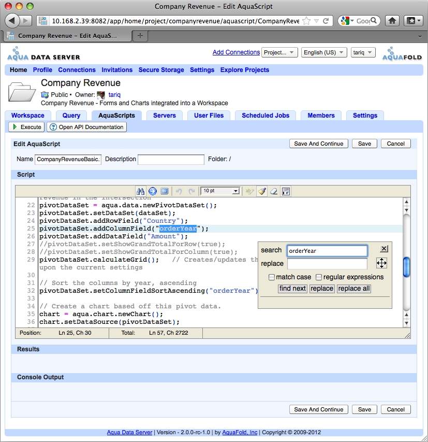This screenshot has width=428, height=442.
Task: Switch to the Servers tab
Action: (x=165, y=116)
